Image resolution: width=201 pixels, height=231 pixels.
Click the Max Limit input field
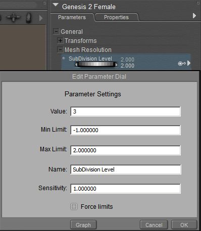tap(125, 150)
